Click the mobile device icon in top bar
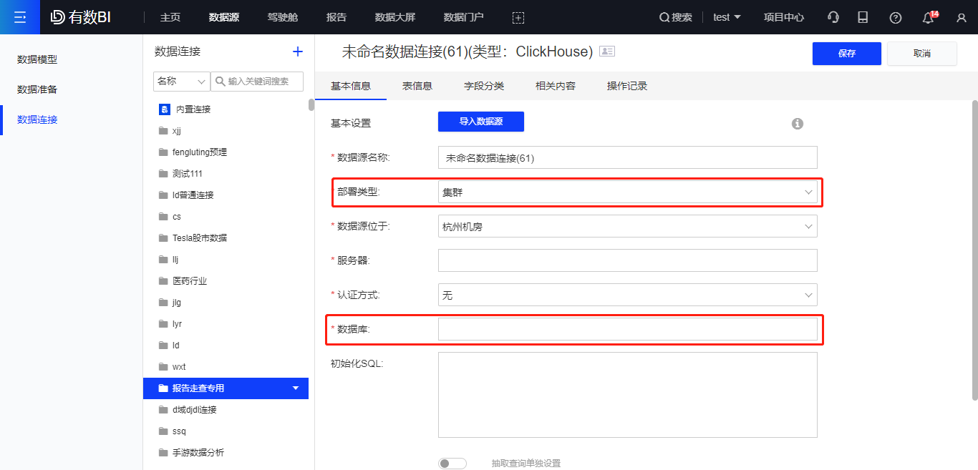 coord(863,16)
